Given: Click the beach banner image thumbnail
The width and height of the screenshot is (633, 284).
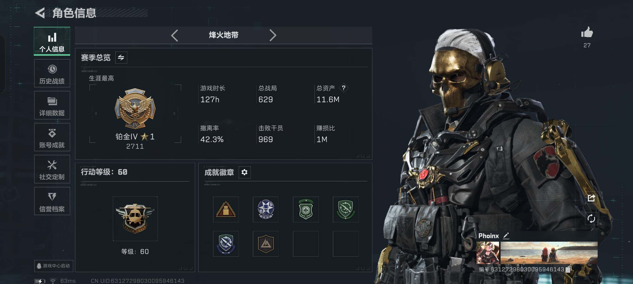Looking at the screenshot, I should tap(549, 253).
